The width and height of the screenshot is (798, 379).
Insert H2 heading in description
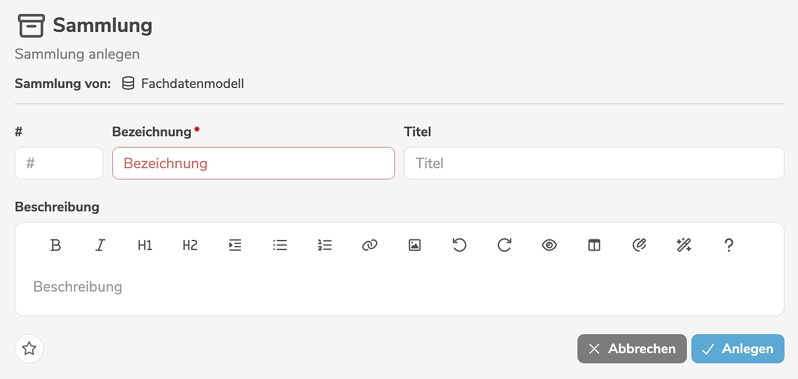(x=190, y=245)
